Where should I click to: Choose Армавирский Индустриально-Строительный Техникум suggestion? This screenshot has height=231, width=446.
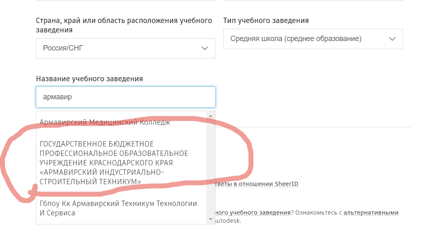coord(114,162)
